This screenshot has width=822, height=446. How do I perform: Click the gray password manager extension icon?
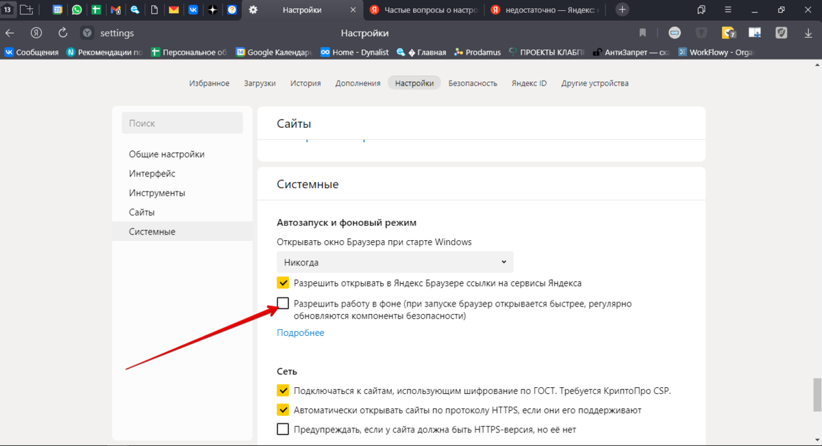(701, 33)
